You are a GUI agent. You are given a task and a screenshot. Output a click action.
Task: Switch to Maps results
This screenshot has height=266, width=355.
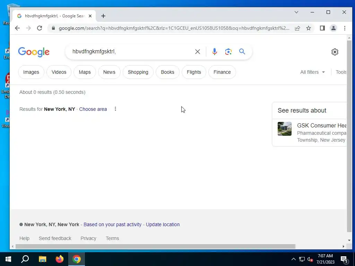(x=85, y=72)
